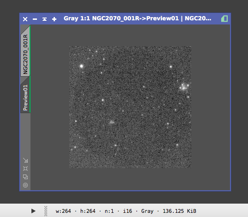Shade the window with the bar-arrow icon
248x217 pixels.
44,19
